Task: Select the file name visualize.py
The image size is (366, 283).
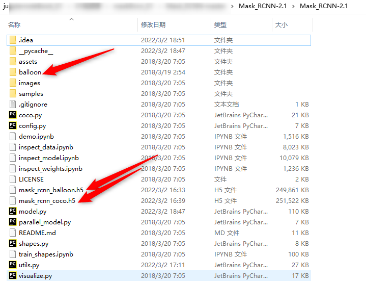Action: 36,276
